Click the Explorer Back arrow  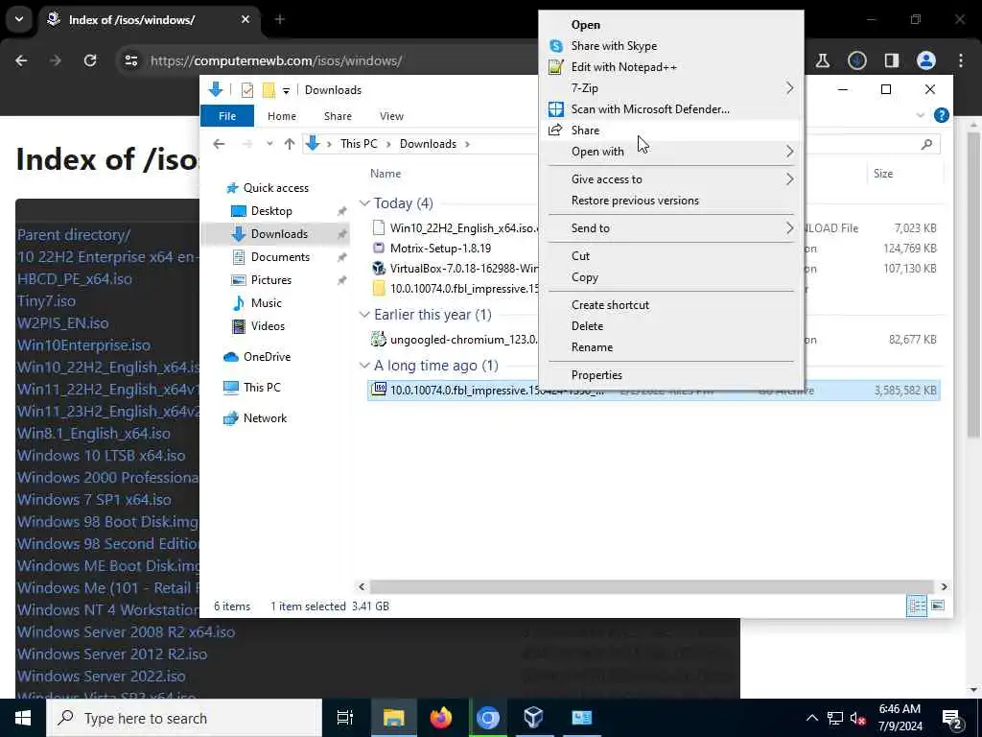coord(219,144)
